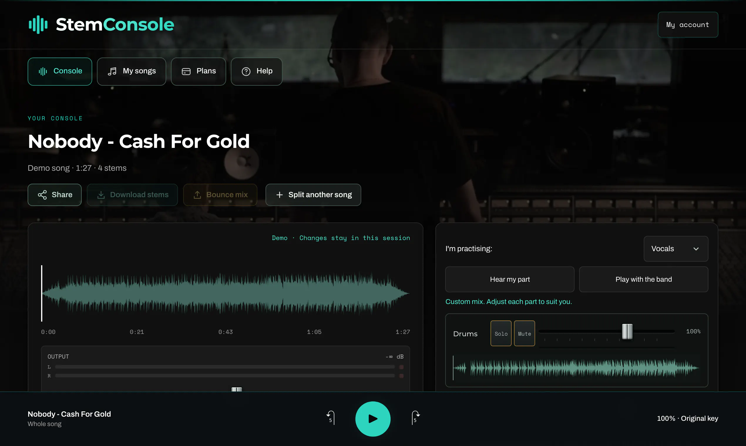Click the 'Drums' stem name
746x446 pixels.
[x=465, y=334]
